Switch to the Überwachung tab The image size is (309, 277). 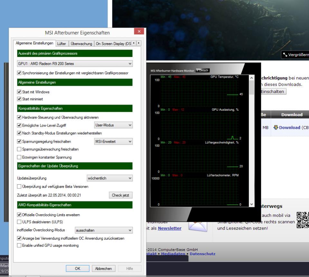pyautogui.click(x=81, y=43)
